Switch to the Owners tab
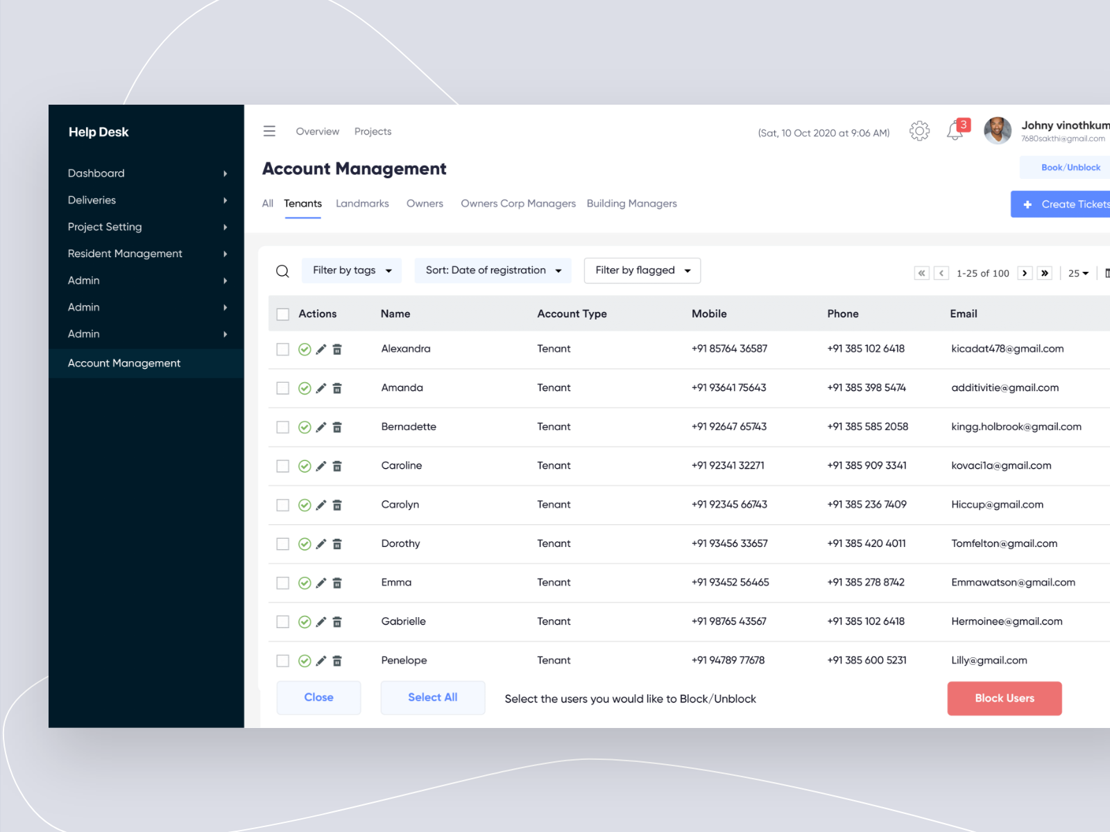The height and width of the screenshot is (832, 1110). coord(425,203)
